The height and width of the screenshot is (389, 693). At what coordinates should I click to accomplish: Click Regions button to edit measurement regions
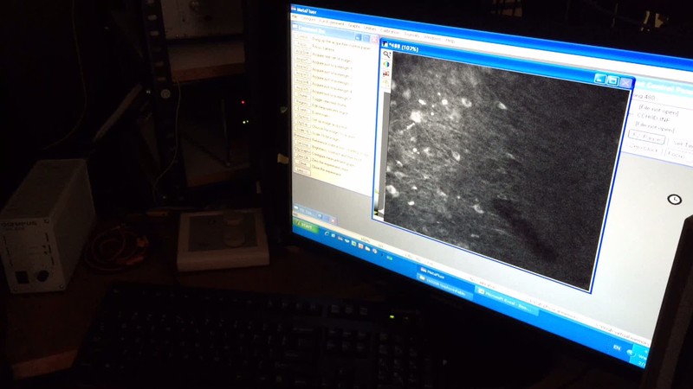coord(302,102)
